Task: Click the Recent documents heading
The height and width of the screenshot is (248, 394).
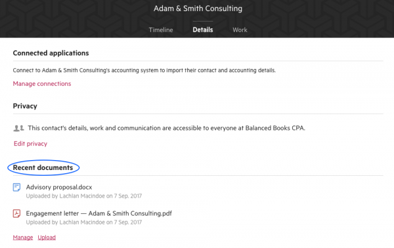Action: (x=43, y=167)
